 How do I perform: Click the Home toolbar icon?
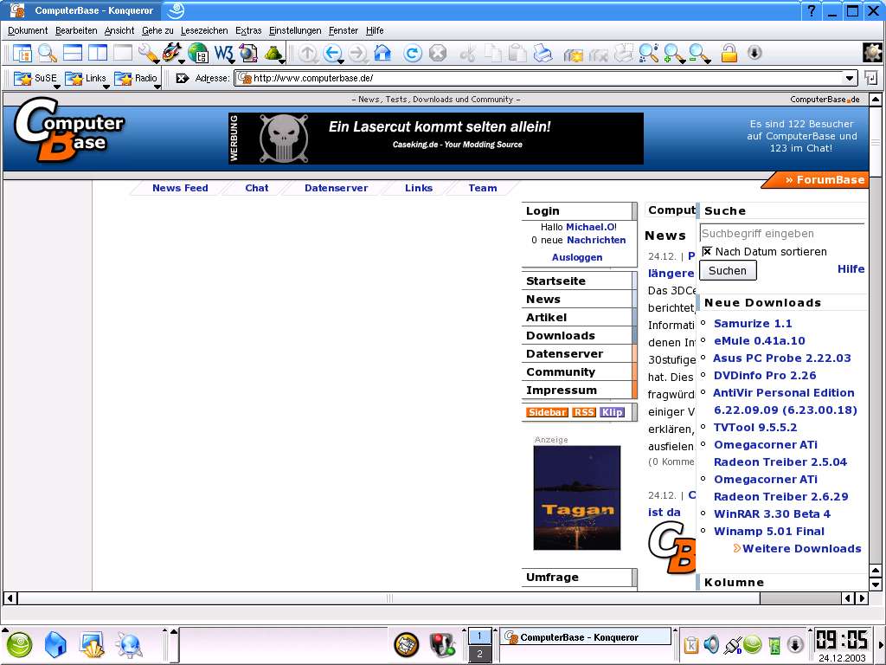point(382,53)
